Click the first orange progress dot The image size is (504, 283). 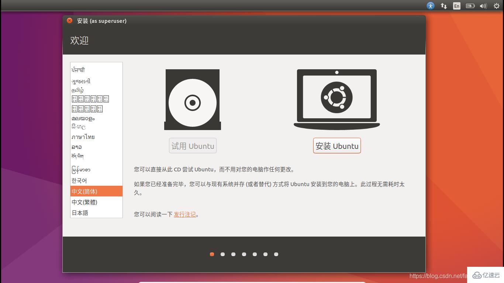point(212,254)
